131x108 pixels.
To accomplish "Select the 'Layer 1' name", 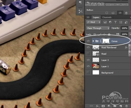I will 105,67.
